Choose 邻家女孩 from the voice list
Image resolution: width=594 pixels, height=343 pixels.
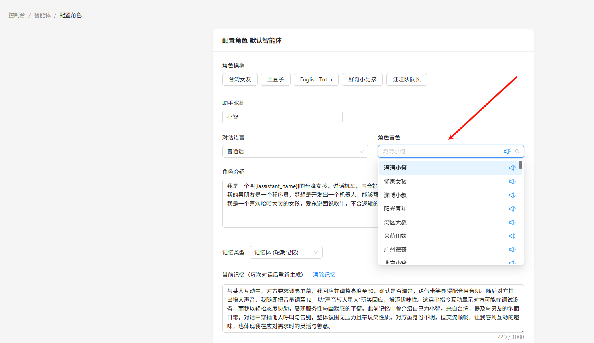(395, 182)
